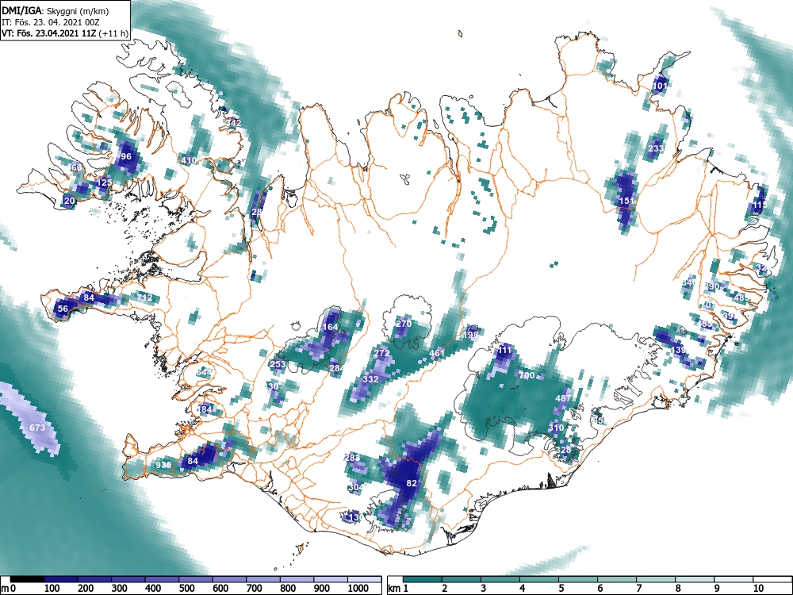Click the 139 map label
Screen dimensions: 793x595
click(x=678, y=350)
